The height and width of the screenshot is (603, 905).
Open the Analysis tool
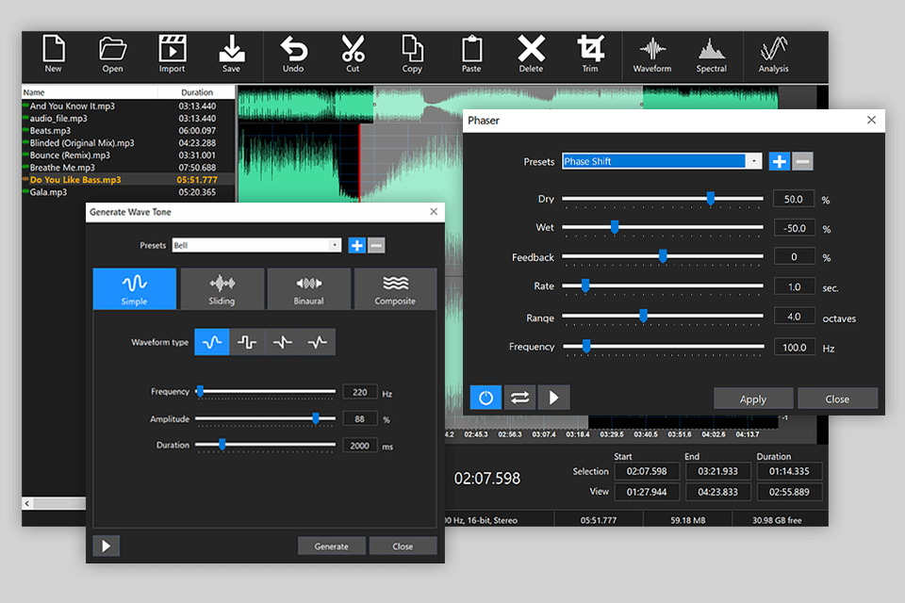point(773,54)
